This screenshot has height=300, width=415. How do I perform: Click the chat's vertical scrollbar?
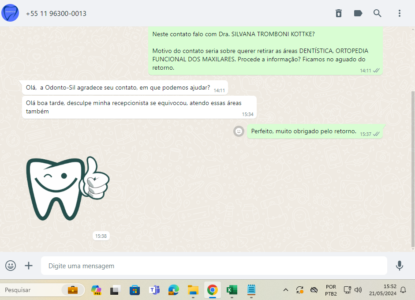tap(412, 168)
